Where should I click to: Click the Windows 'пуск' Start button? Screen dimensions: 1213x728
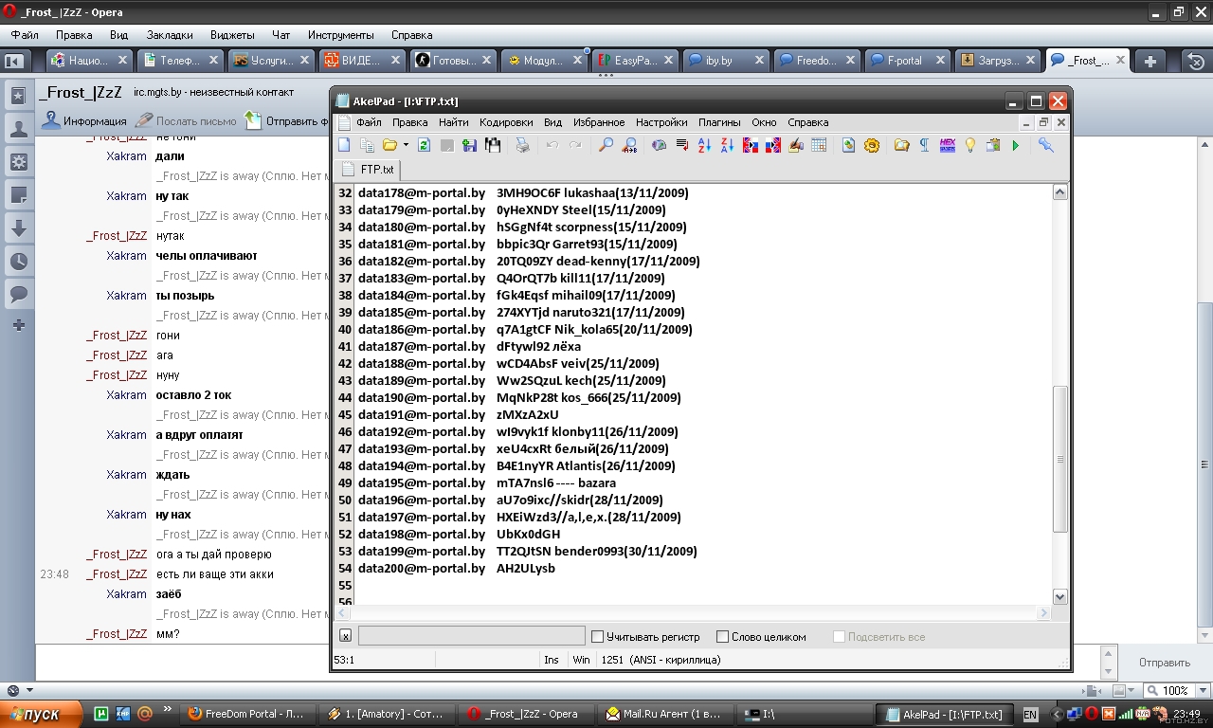point(42,714)
